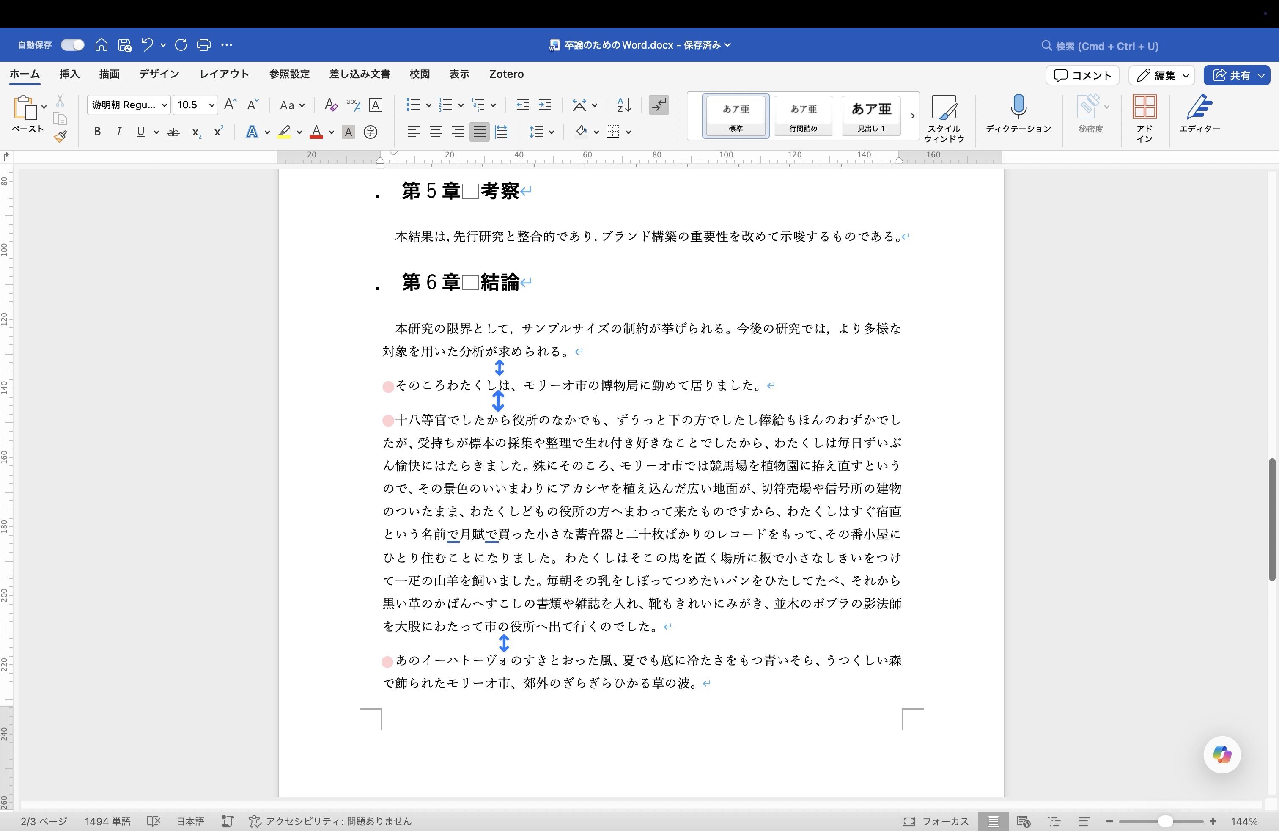Open Copilot from the bottom corner
Image resolution: width=1279 pixels, height=831 pixels.
[1221, 755]
